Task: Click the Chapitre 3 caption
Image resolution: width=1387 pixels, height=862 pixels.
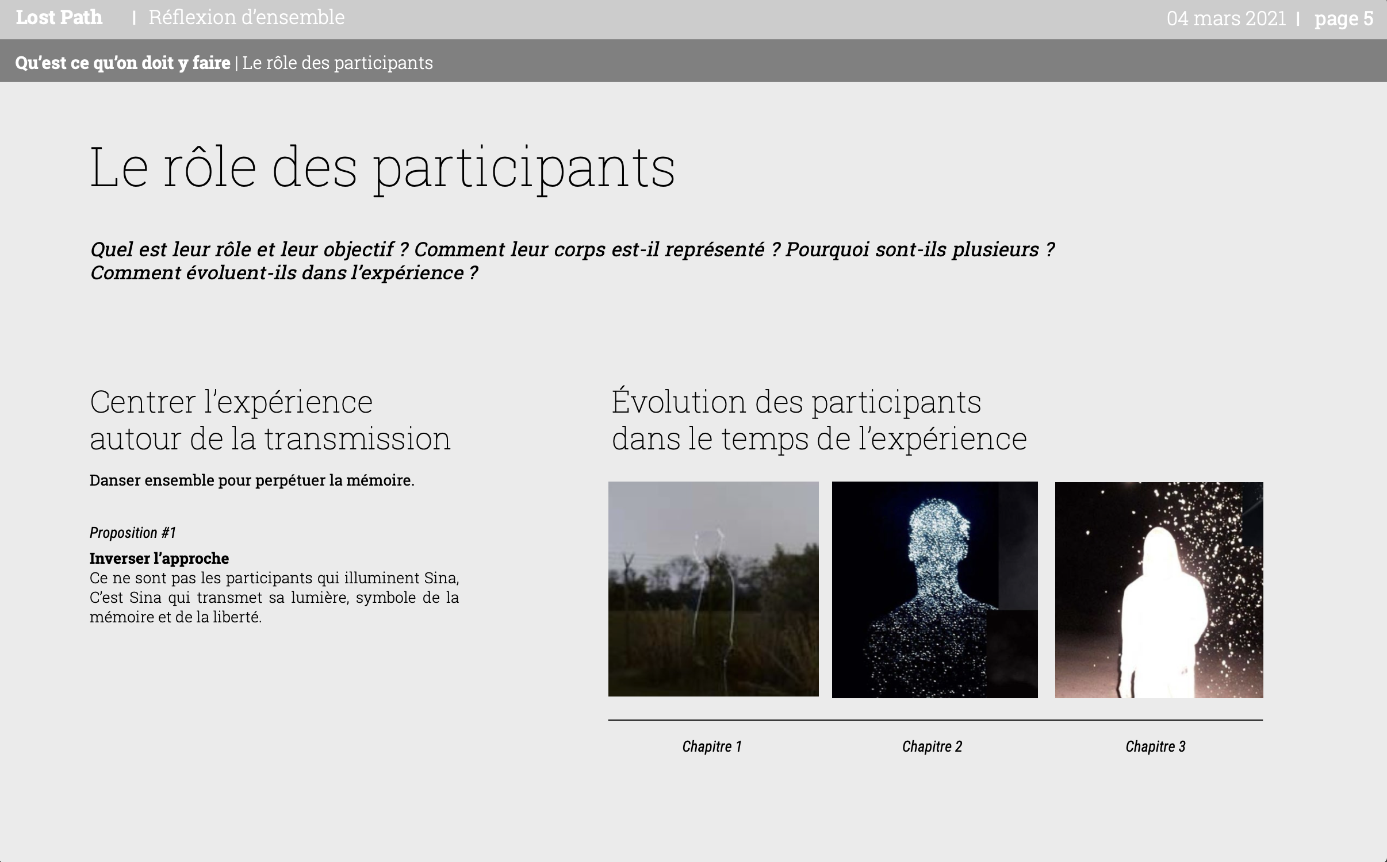Action: click(x=1155, y=746)
